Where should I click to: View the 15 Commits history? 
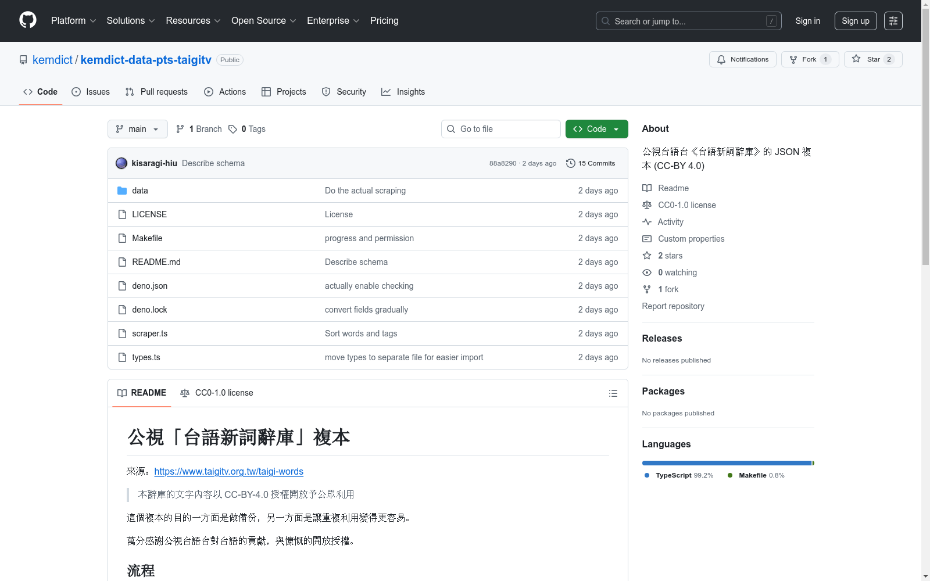click(x=591, y=163)
